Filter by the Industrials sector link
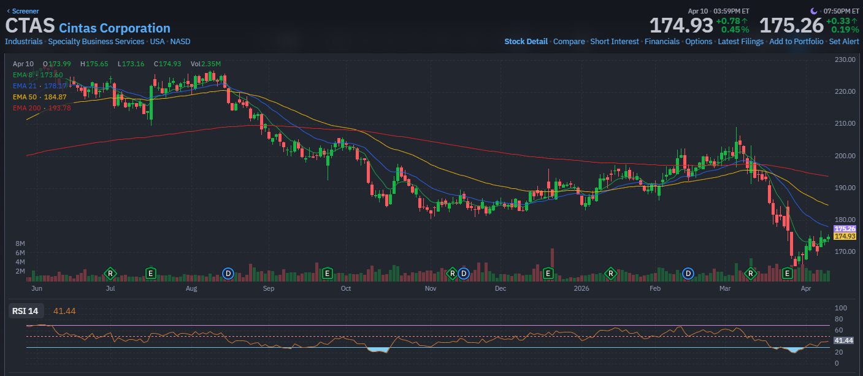 [24, 42]
